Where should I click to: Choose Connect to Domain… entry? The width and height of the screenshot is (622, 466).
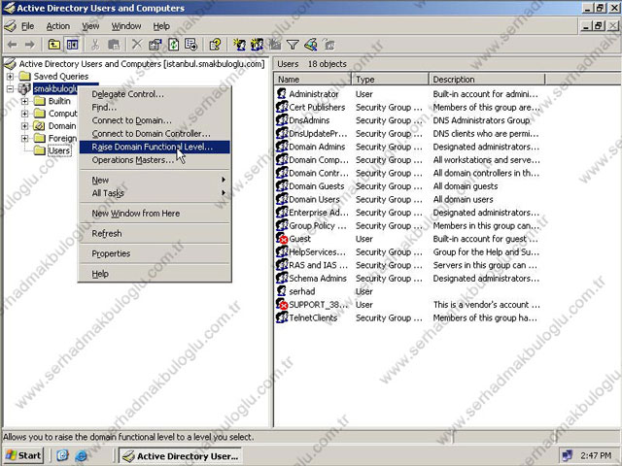[155, 120]
